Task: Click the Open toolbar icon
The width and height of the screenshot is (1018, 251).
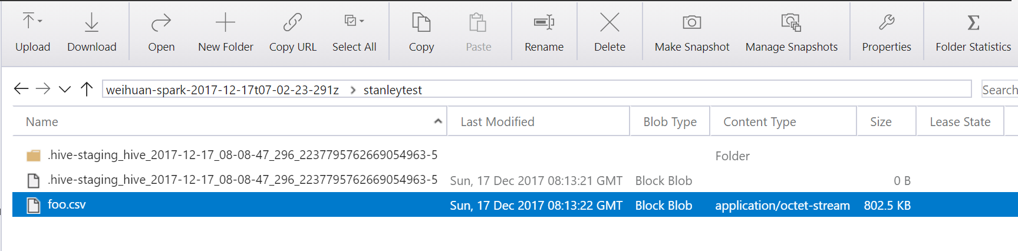Action: pyautogui.click(x=161, y=32)
